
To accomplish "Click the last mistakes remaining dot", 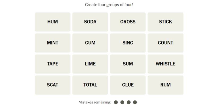I will pos(135,102).
